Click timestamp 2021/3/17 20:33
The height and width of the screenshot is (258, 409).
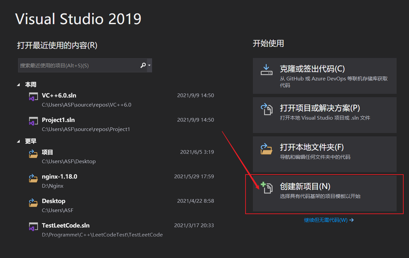(x=194, y=225)
